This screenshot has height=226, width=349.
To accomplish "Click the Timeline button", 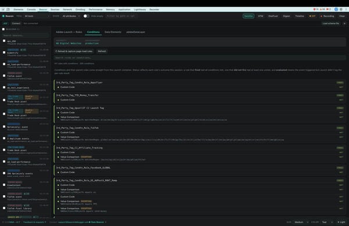I will tap(300, 16).
